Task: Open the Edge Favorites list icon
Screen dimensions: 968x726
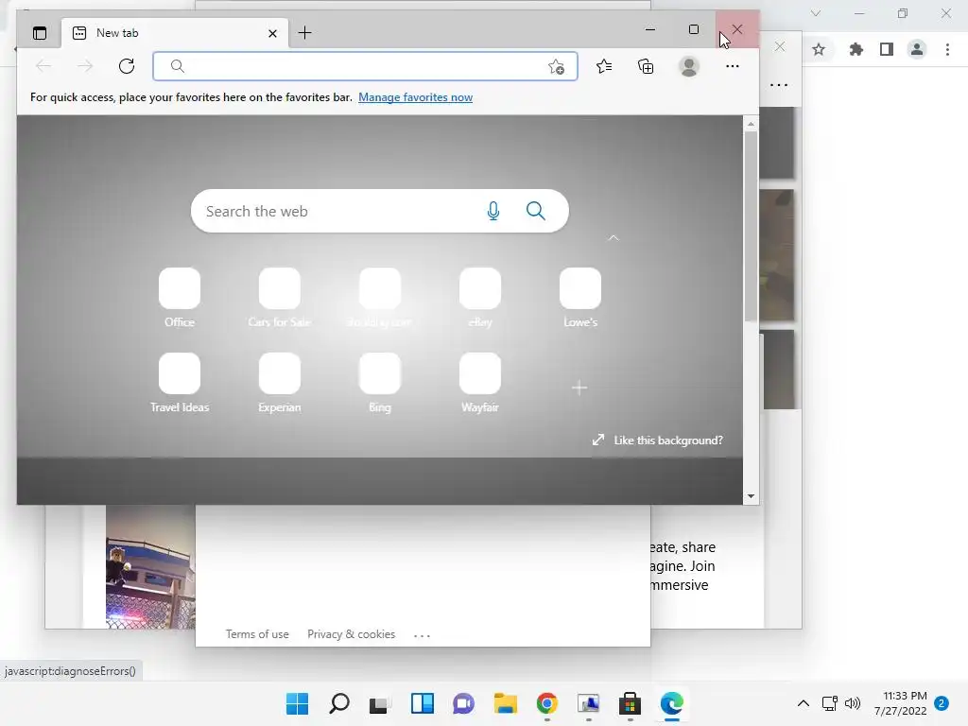Action: pos(604,66)
